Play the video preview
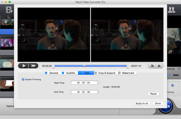This screenshot has width=181, height=119. [x=23, y=66]
